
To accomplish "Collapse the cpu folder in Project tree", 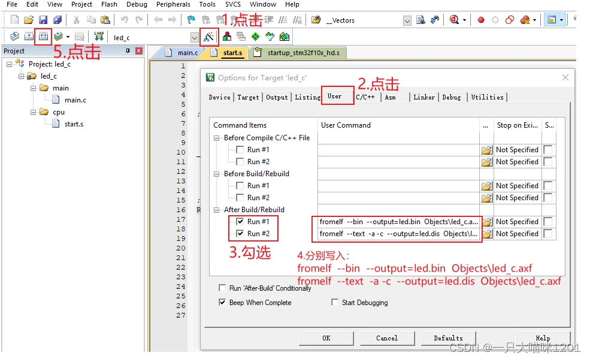I will [x=34, y=112].
